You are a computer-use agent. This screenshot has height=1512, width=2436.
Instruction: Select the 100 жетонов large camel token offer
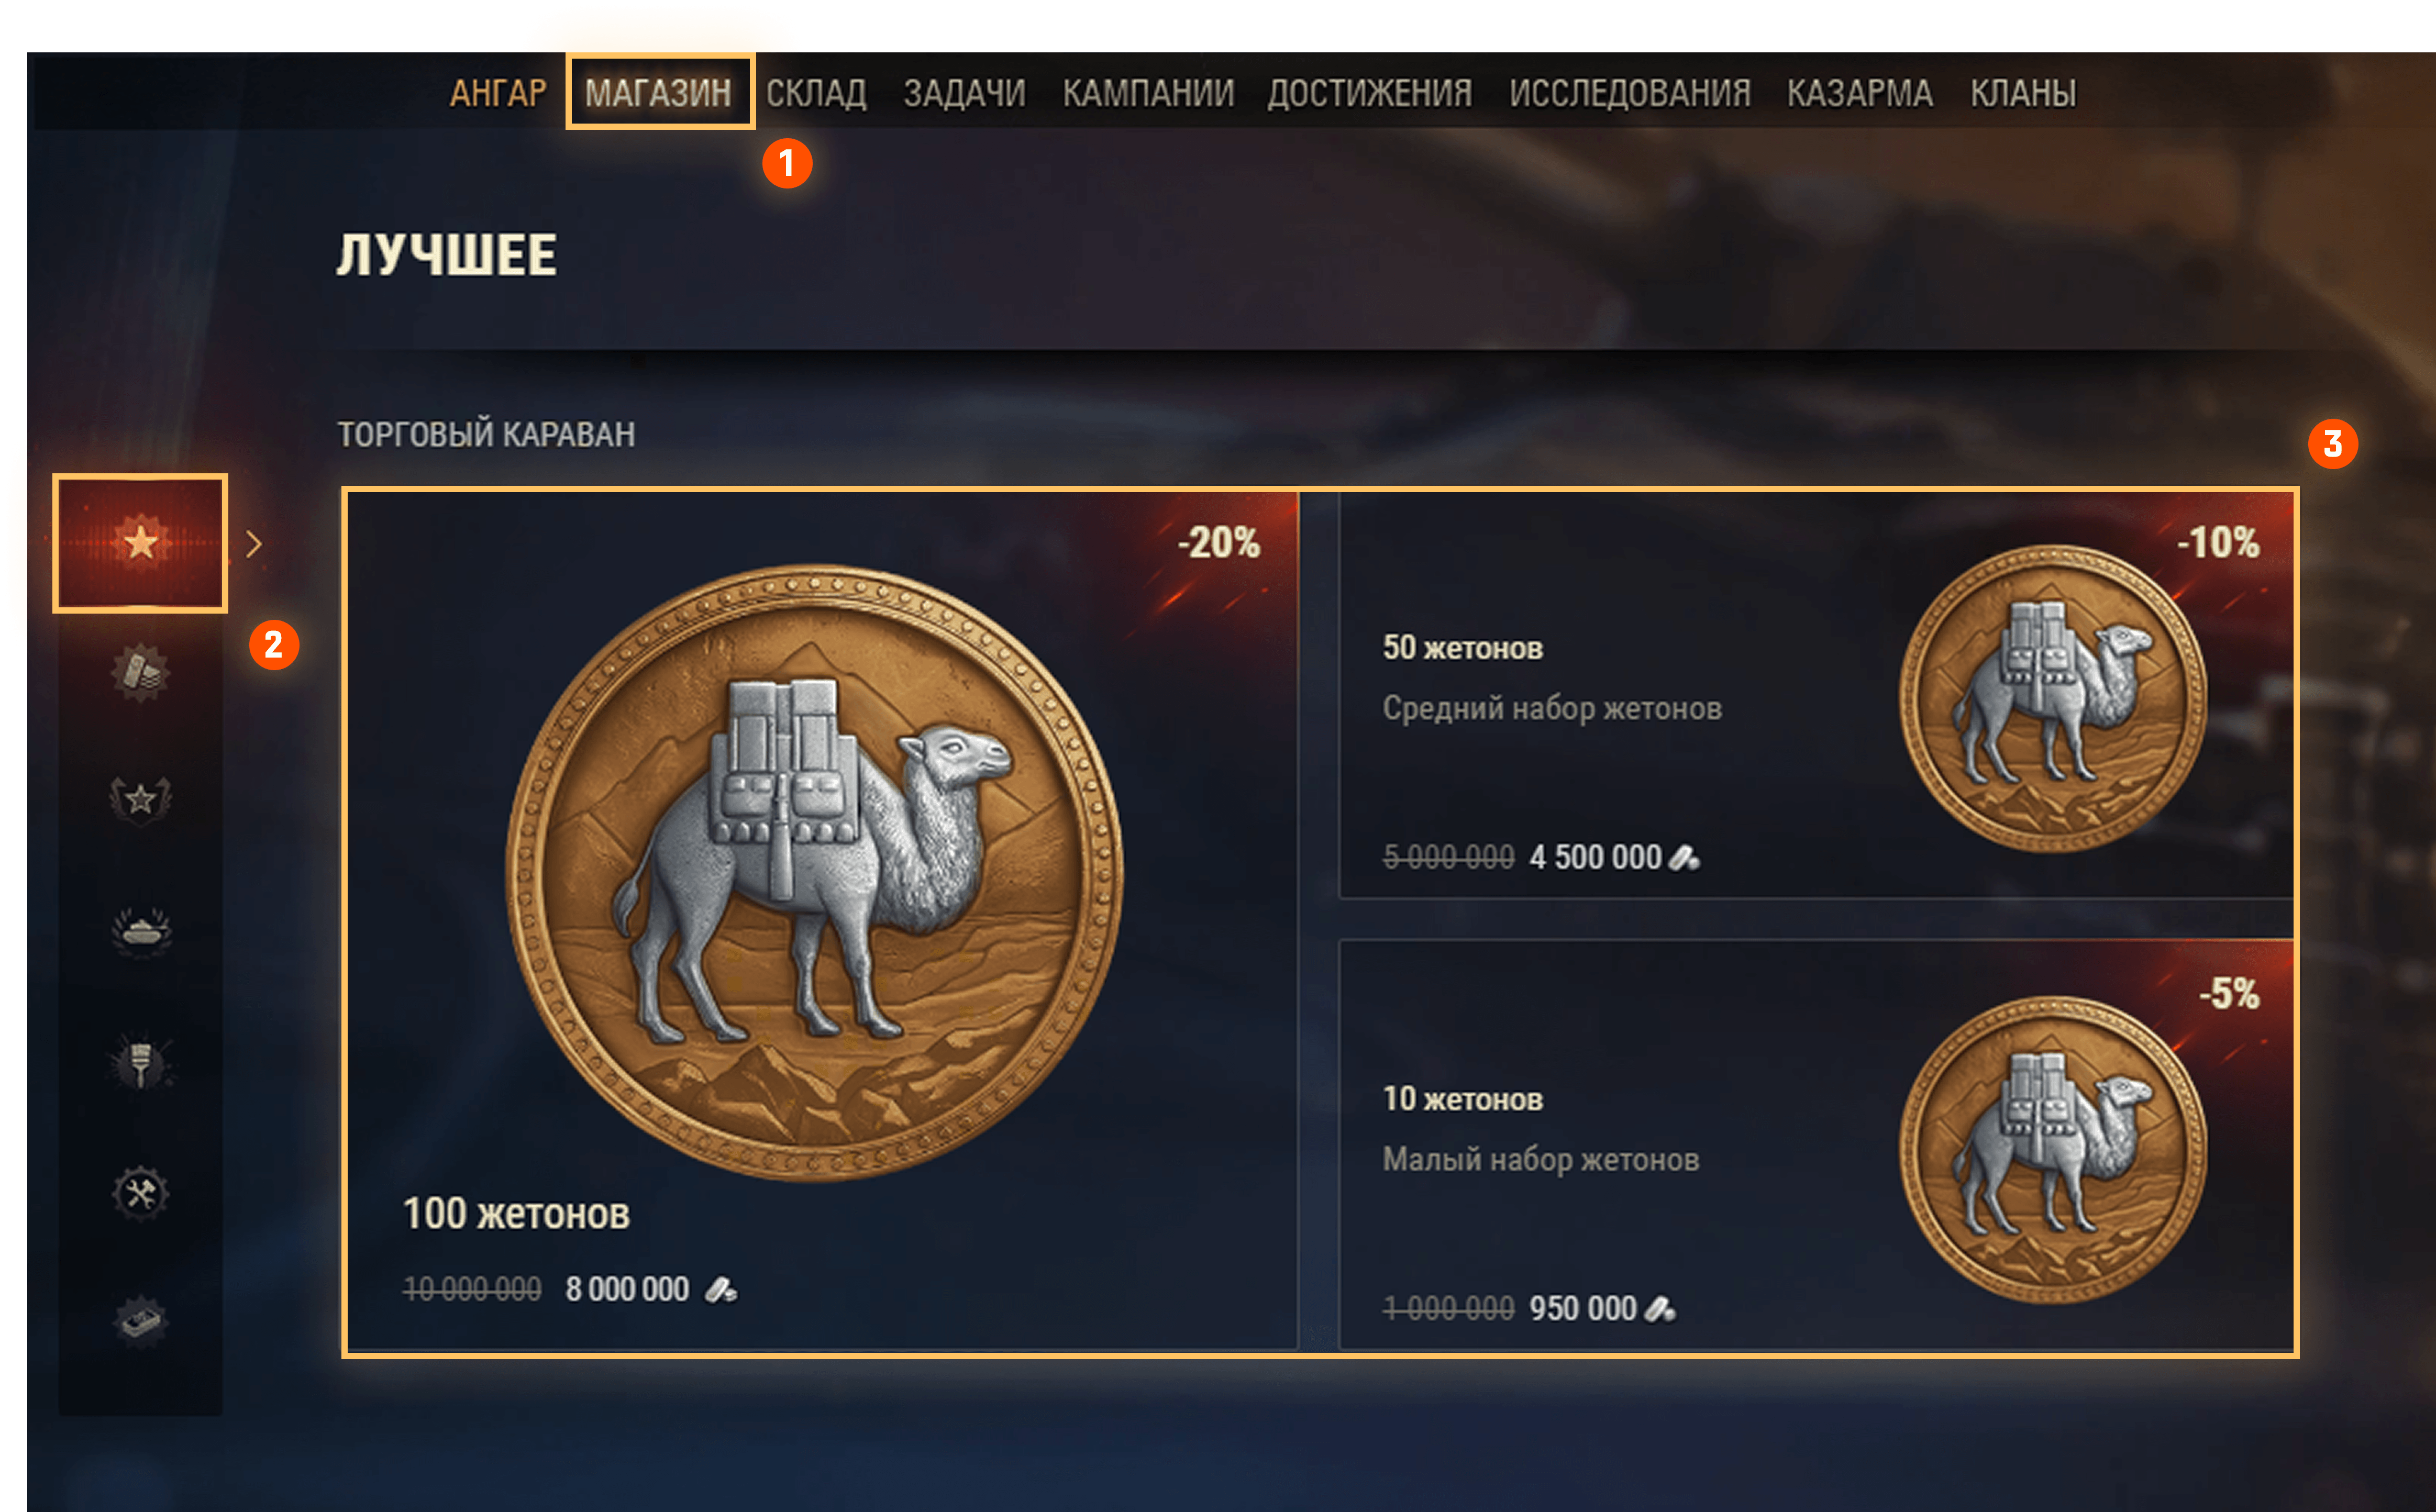[822, 921]
